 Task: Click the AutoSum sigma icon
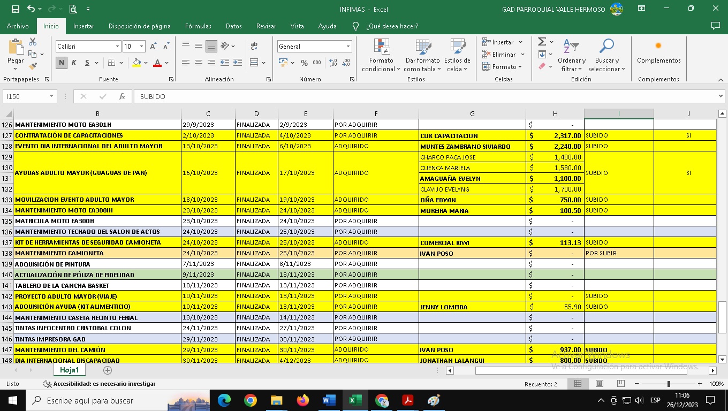(x=542, y=42)
